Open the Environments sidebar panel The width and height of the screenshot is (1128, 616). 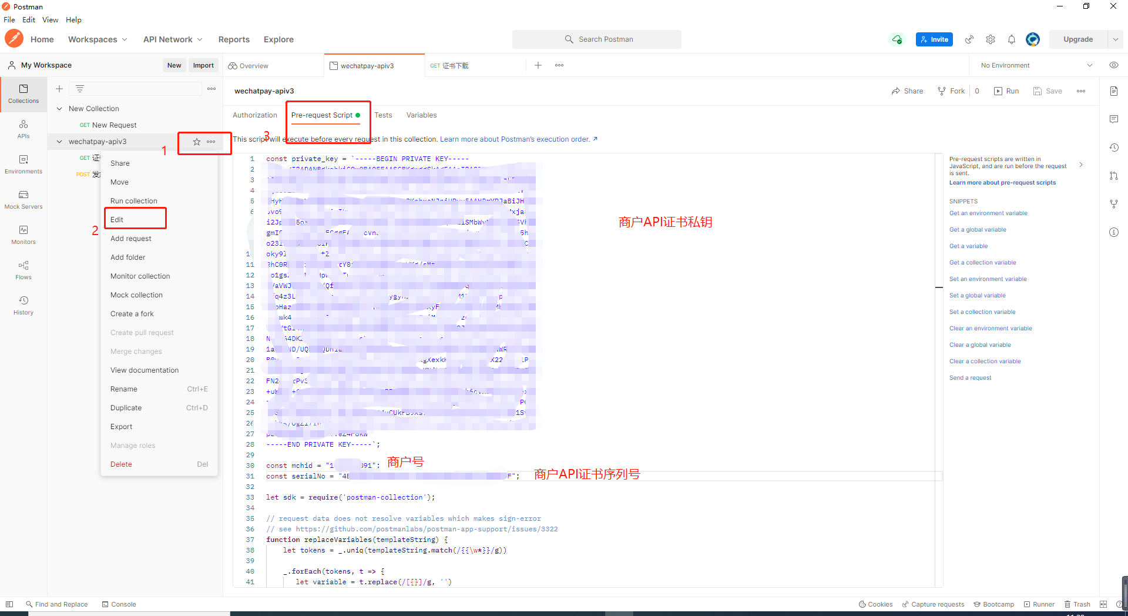(x=23, y=164)
